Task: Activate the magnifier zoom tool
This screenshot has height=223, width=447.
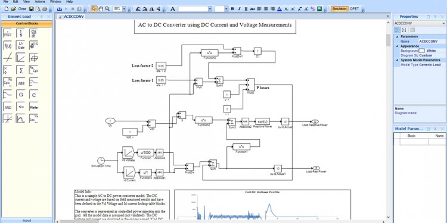Action: [x=107, y=9]
